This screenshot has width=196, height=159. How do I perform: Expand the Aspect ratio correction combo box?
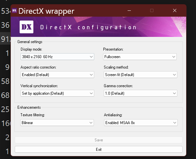click(x=57, y=75)
